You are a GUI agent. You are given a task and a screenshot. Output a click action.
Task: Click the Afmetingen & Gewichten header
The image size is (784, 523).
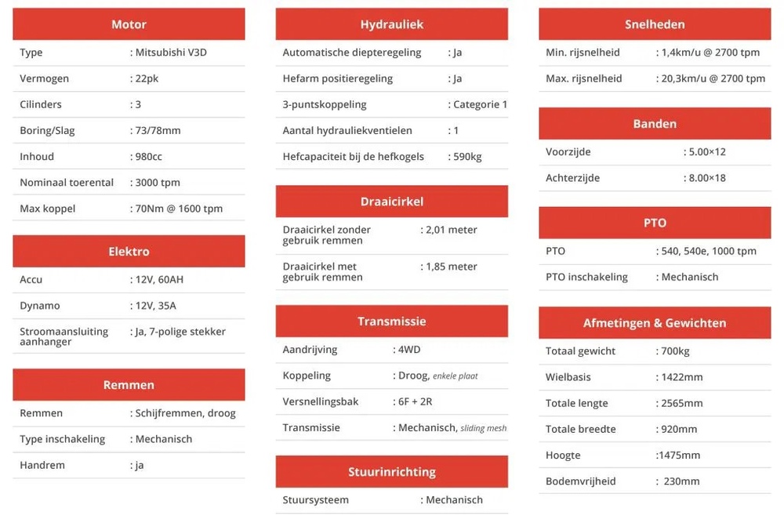[x=655, y=322]
